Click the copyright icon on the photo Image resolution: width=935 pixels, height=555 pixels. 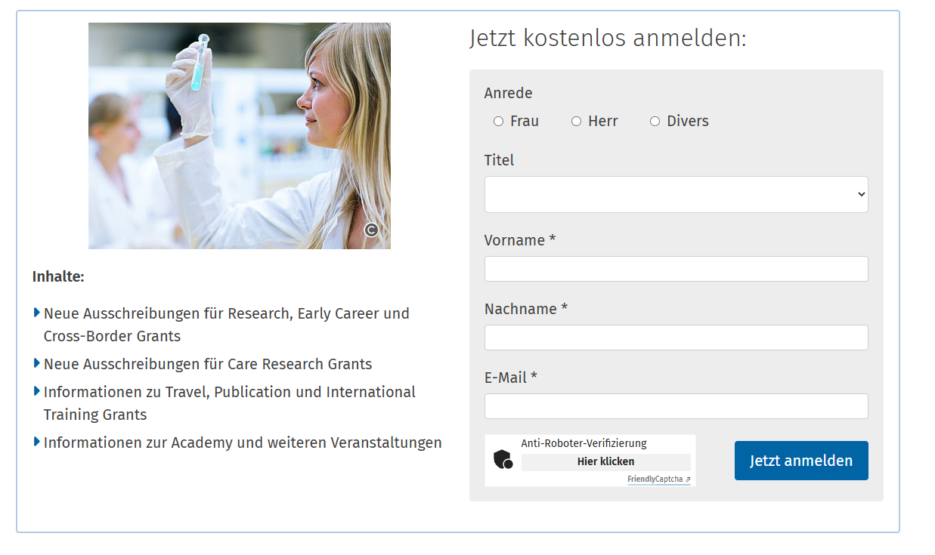click(x=371, y=230)
